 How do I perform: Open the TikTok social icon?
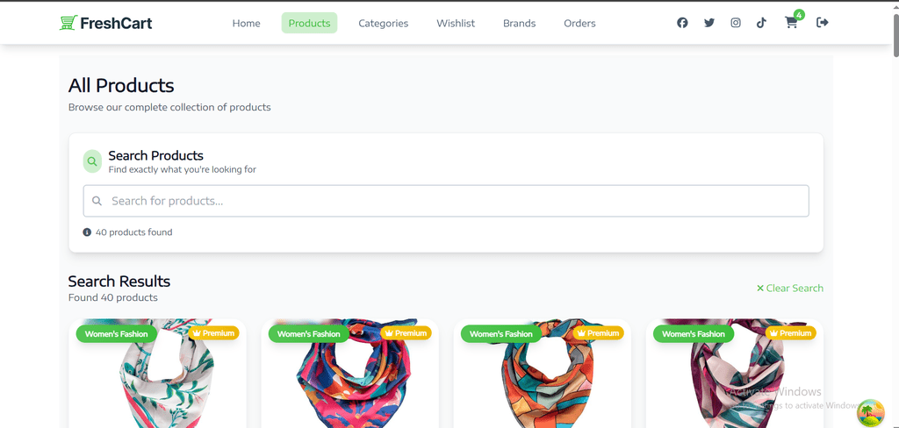click(x=761, y=23)
